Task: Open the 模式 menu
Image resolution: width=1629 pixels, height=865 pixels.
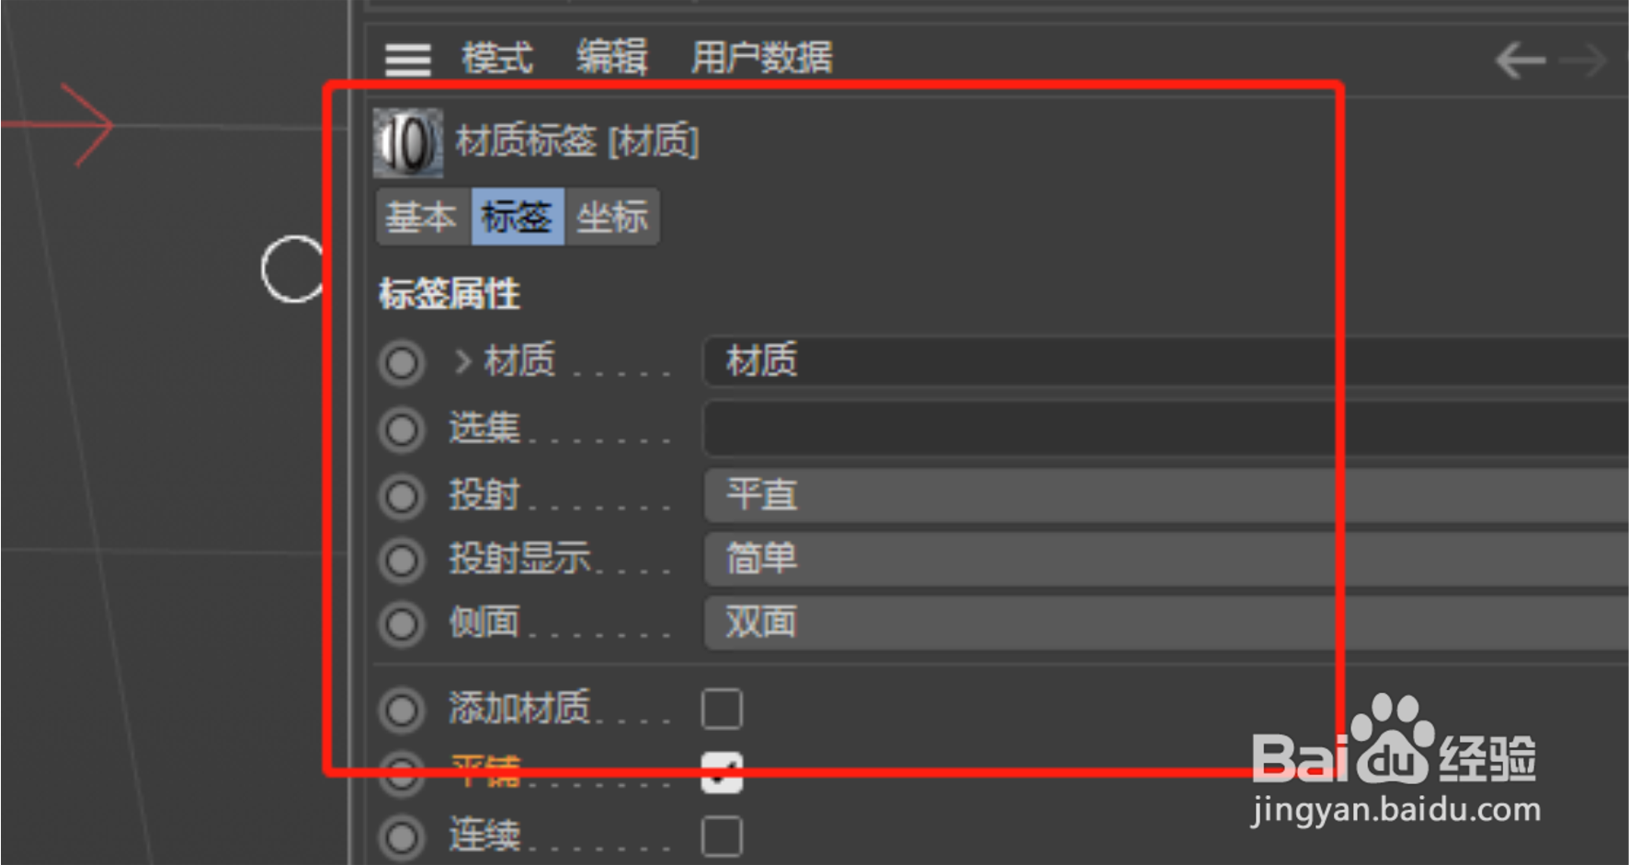Action: coord(497,59)
